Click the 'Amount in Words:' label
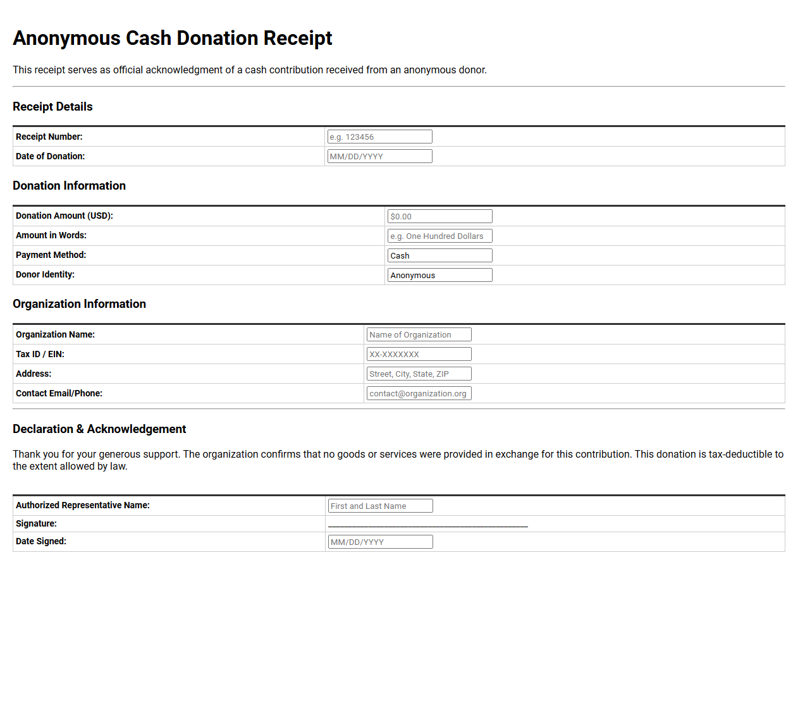The height and width of the screenshot is (708, 798). [x=51, y=235]
